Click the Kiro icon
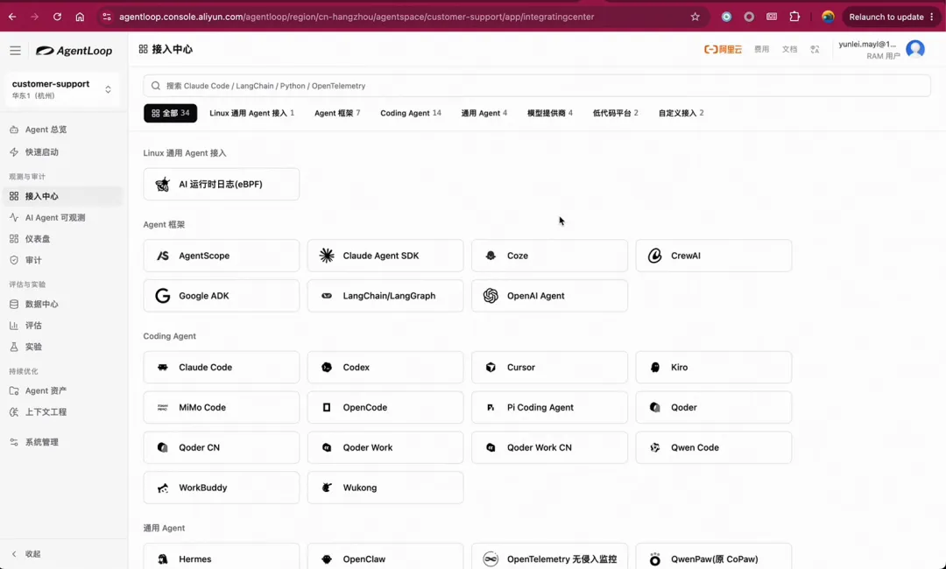This screenshot has height=569, width=946. click(654, 367)
